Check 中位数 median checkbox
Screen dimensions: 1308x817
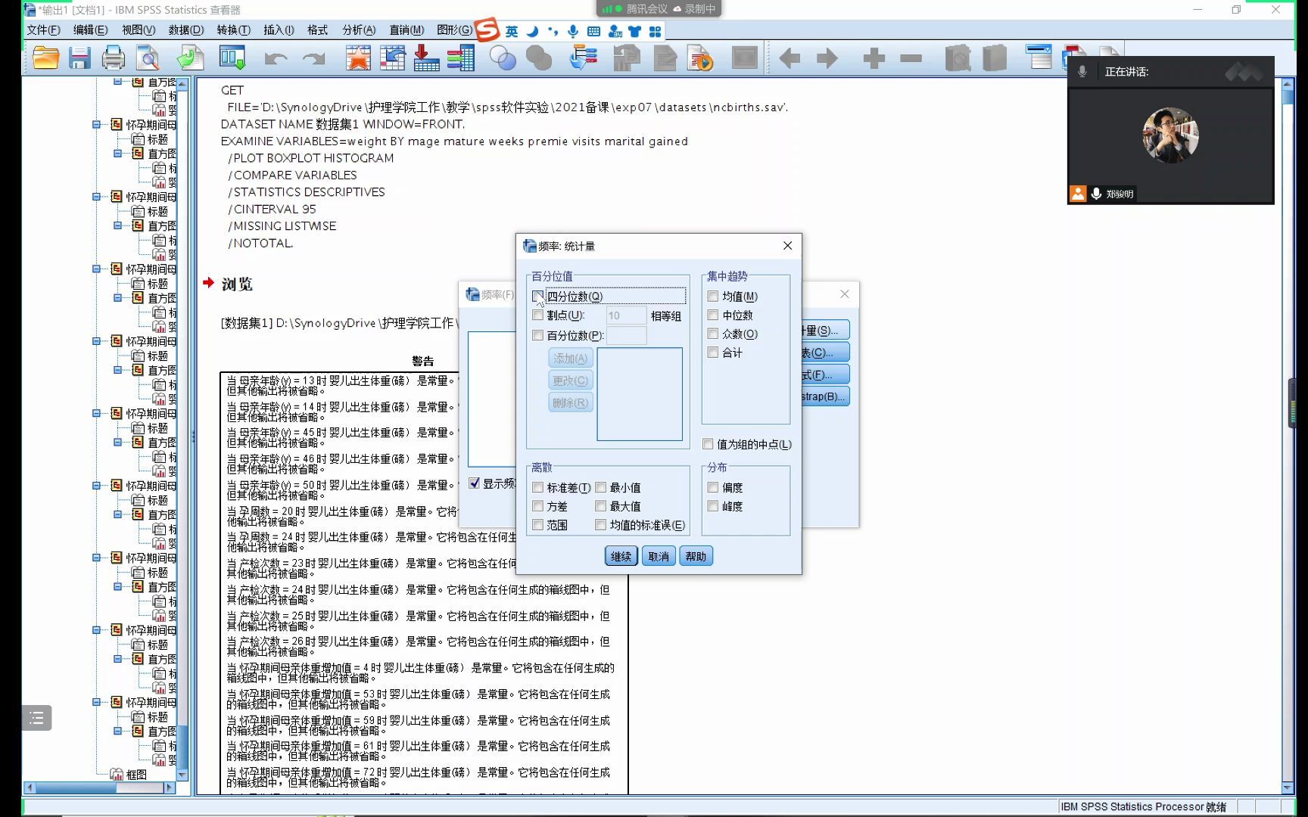pos(712,315)
